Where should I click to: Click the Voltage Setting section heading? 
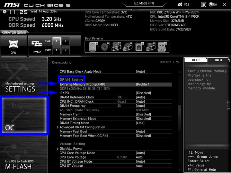(72, 144)
